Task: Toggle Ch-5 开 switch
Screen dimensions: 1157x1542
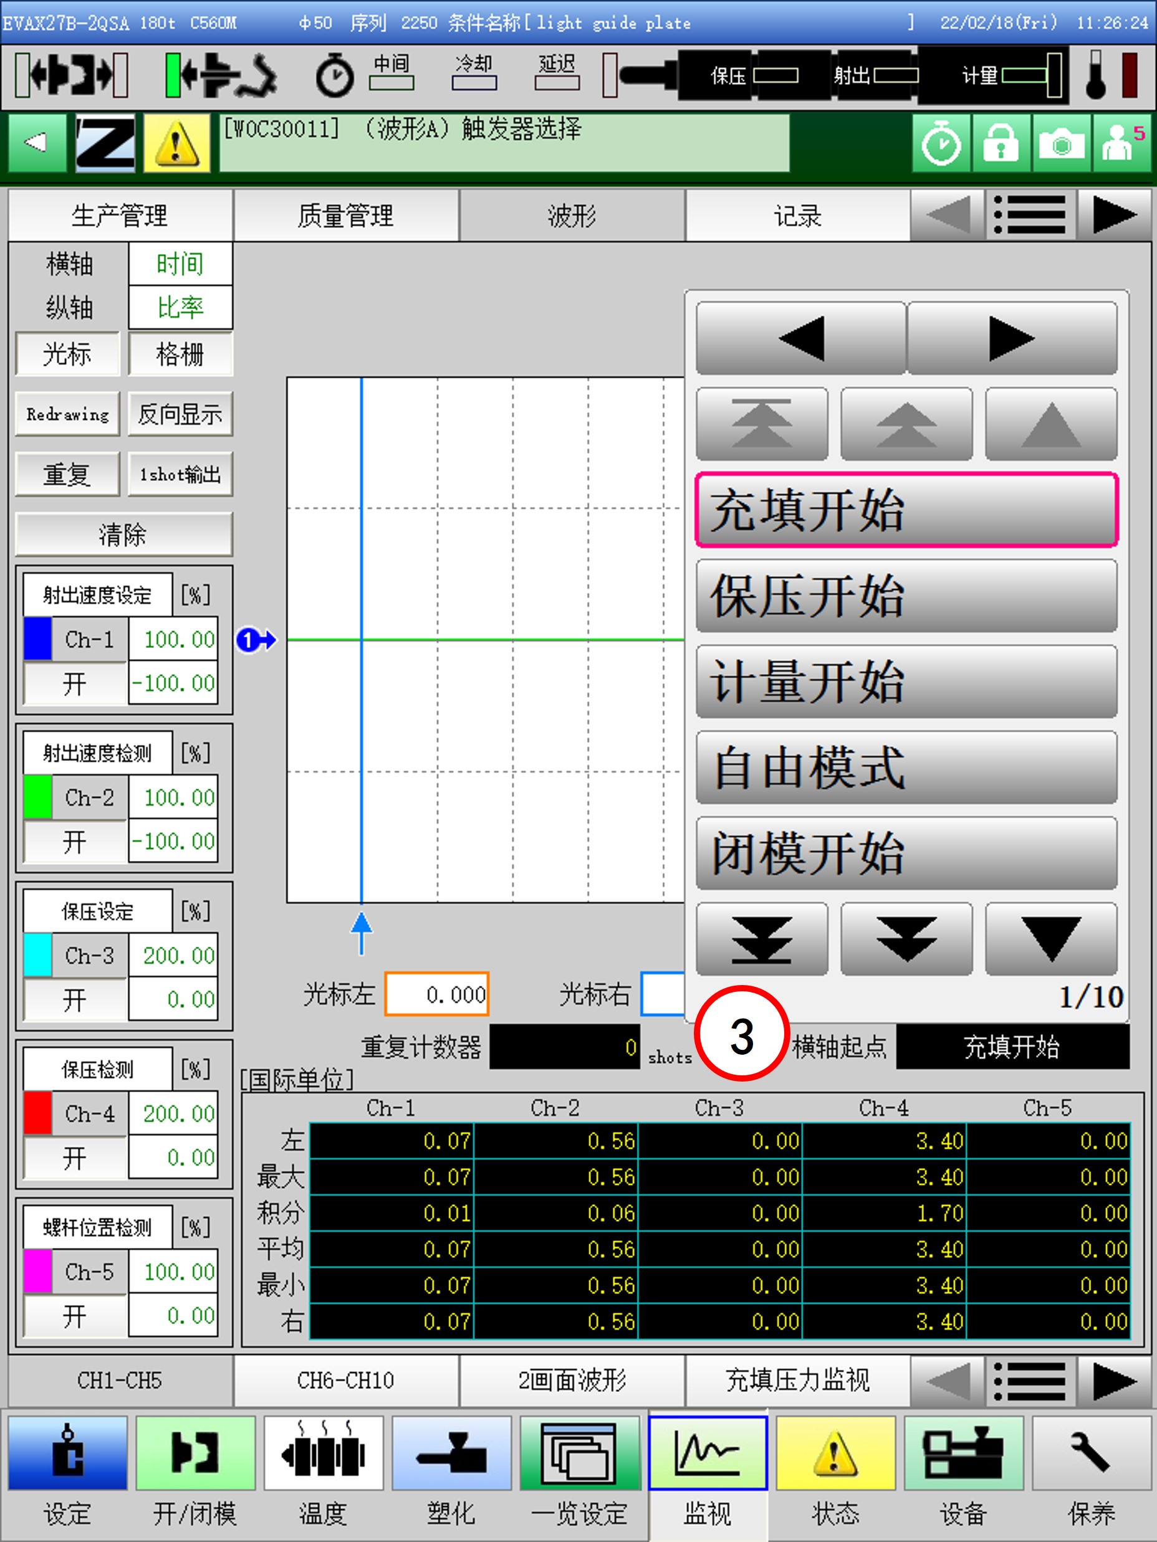Action: [75, 1316]
